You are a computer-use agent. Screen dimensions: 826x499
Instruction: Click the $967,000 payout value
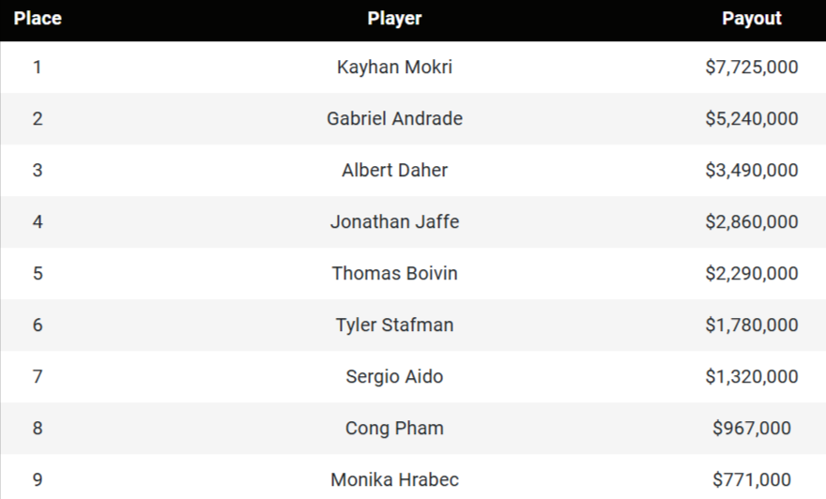point(752,429)
